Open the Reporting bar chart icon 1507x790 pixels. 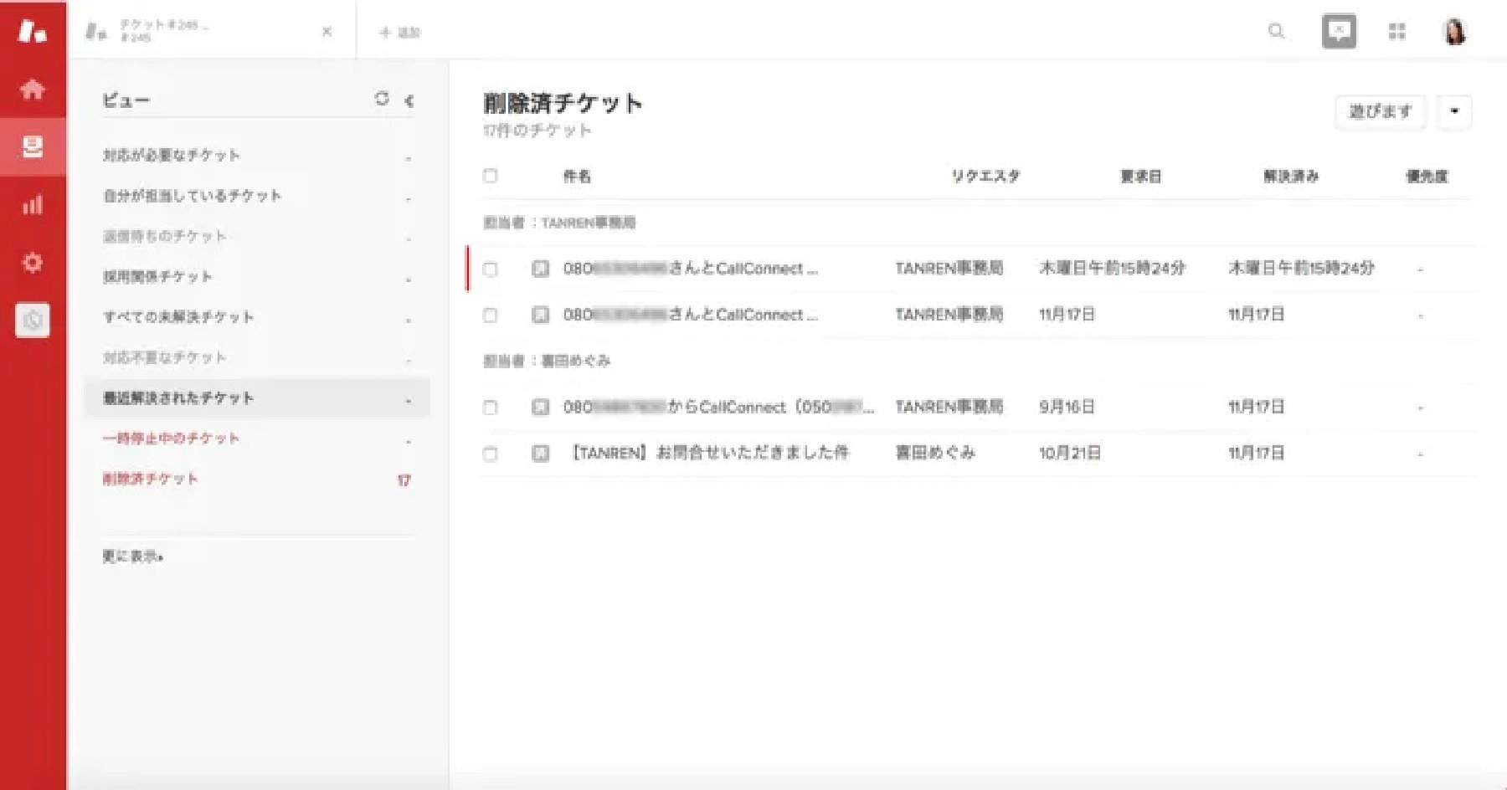pos(33,204)
